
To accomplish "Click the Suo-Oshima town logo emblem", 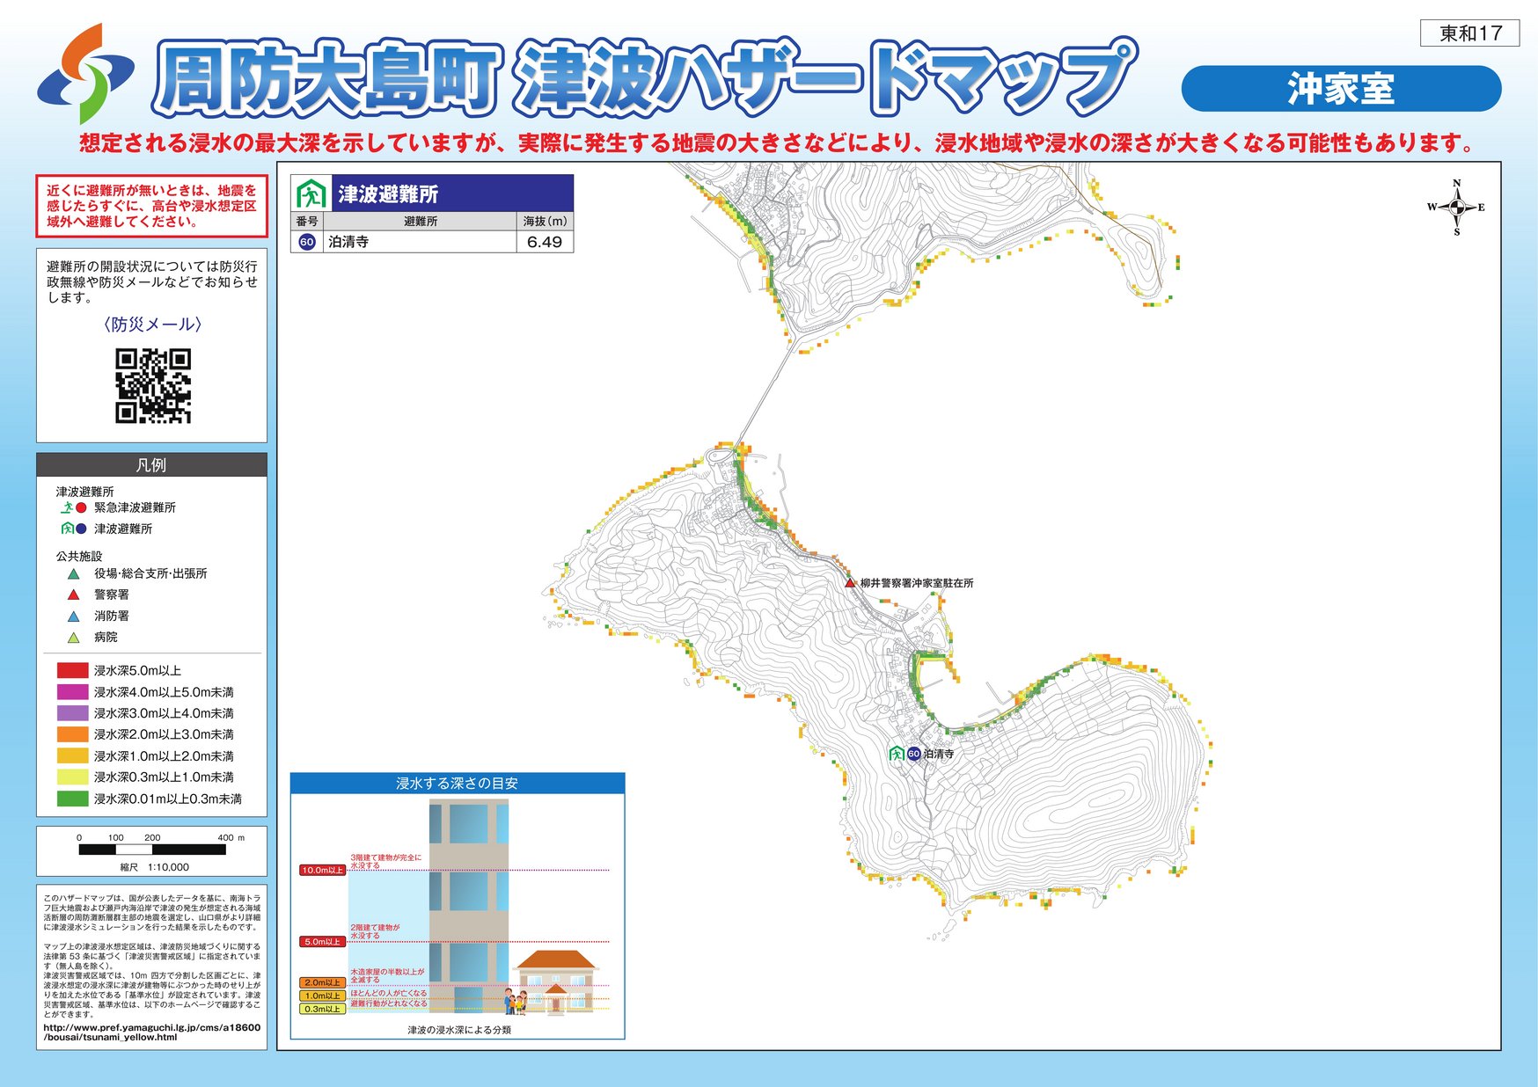I will (x=85, y=73).
